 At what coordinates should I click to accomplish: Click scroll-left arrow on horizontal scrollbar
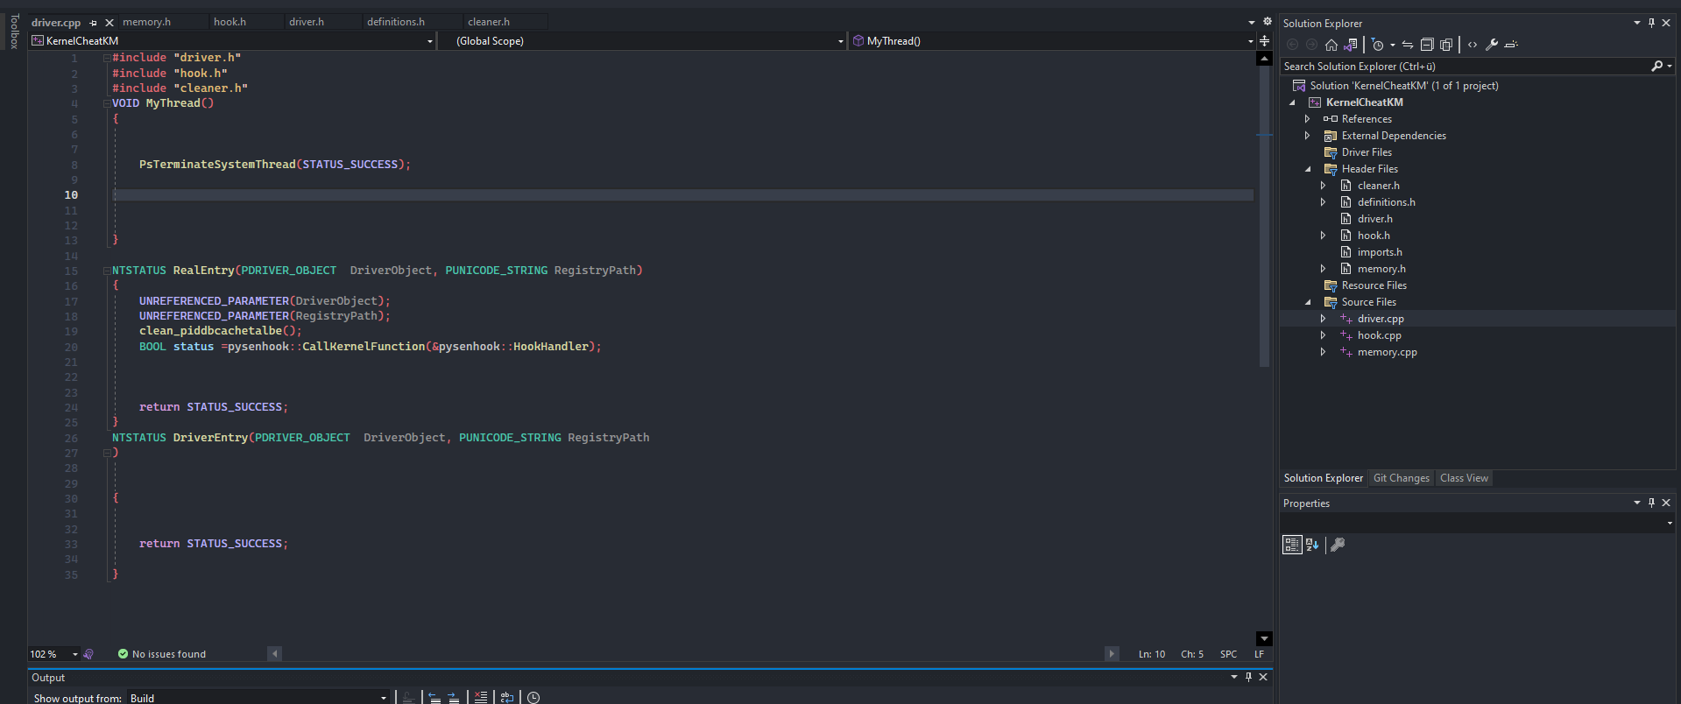tap(274, 654)
